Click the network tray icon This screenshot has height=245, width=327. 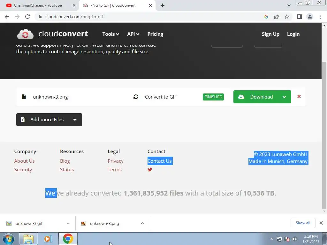point(279,239)
